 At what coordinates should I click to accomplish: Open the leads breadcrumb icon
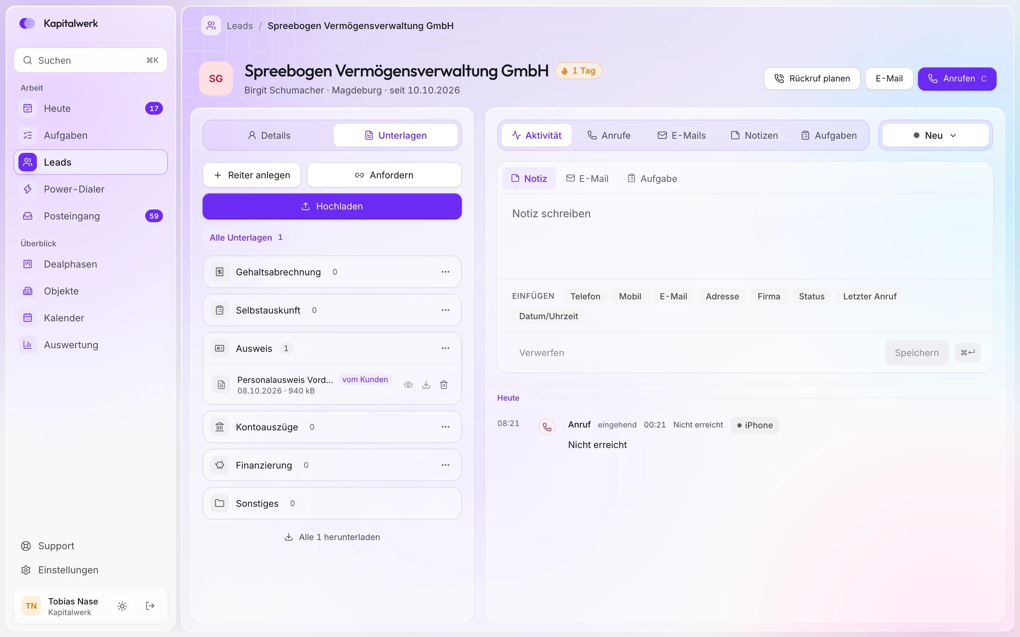211,26
